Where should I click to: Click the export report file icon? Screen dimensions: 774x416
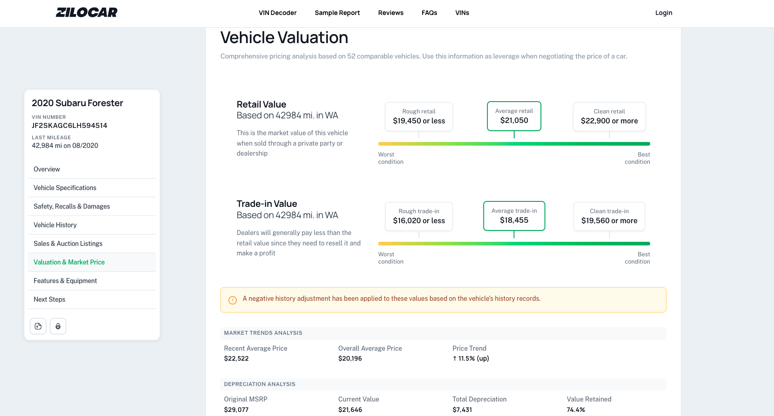pos(38,326)
